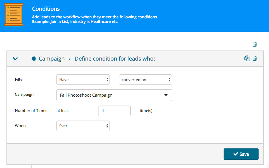Click the Number of Times label

(31, 110)
